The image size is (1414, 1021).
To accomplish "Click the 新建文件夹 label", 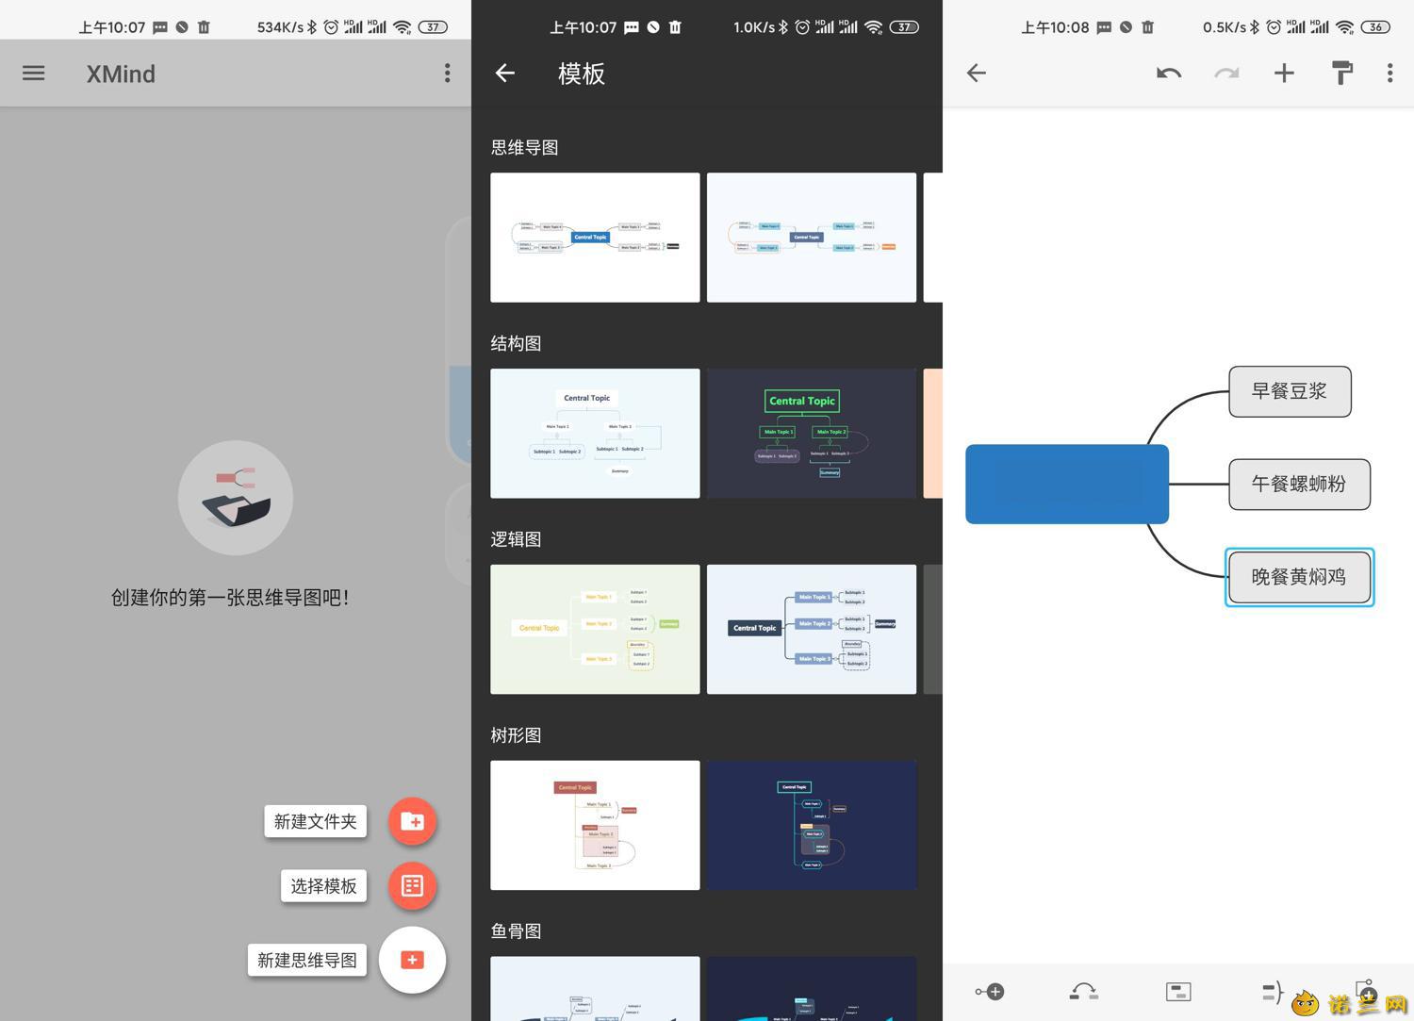I will 316,821.
